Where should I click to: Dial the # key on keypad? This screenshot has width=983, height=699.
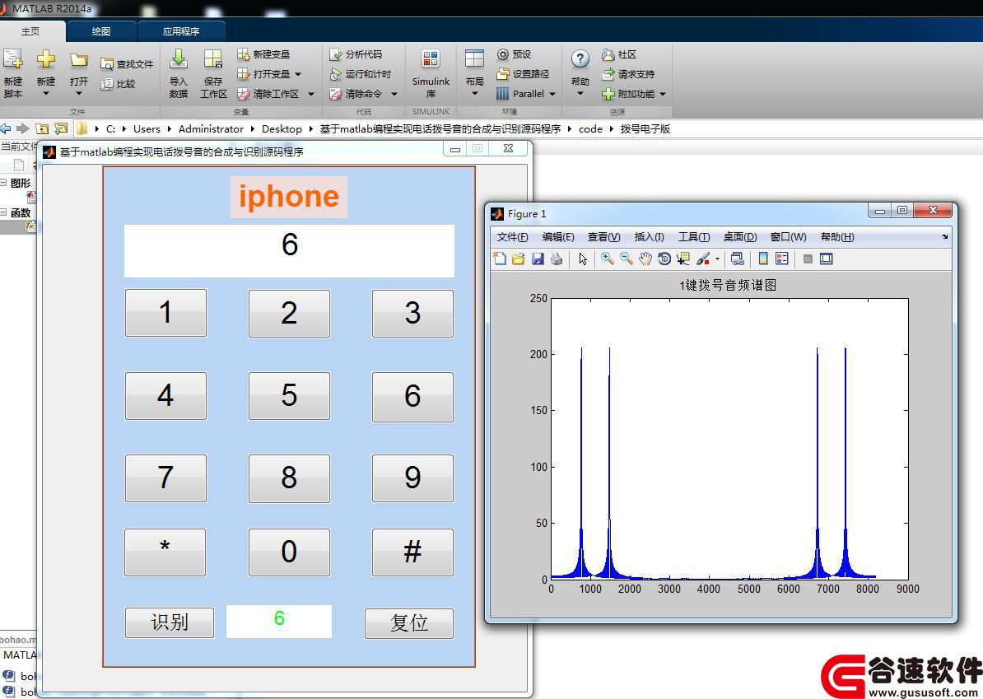click(x=412, y=552)
